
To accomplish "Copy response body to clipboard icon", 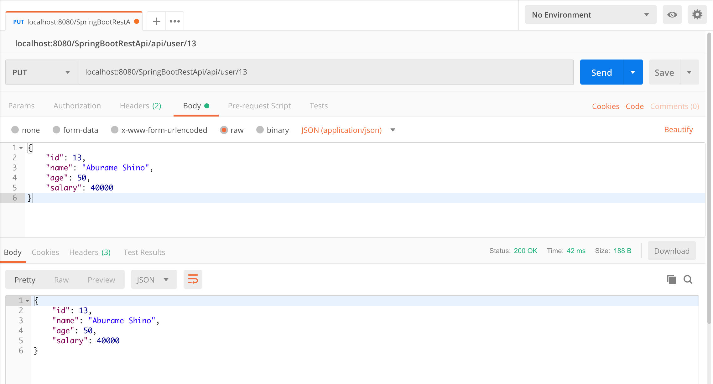I will click(671, 279).
